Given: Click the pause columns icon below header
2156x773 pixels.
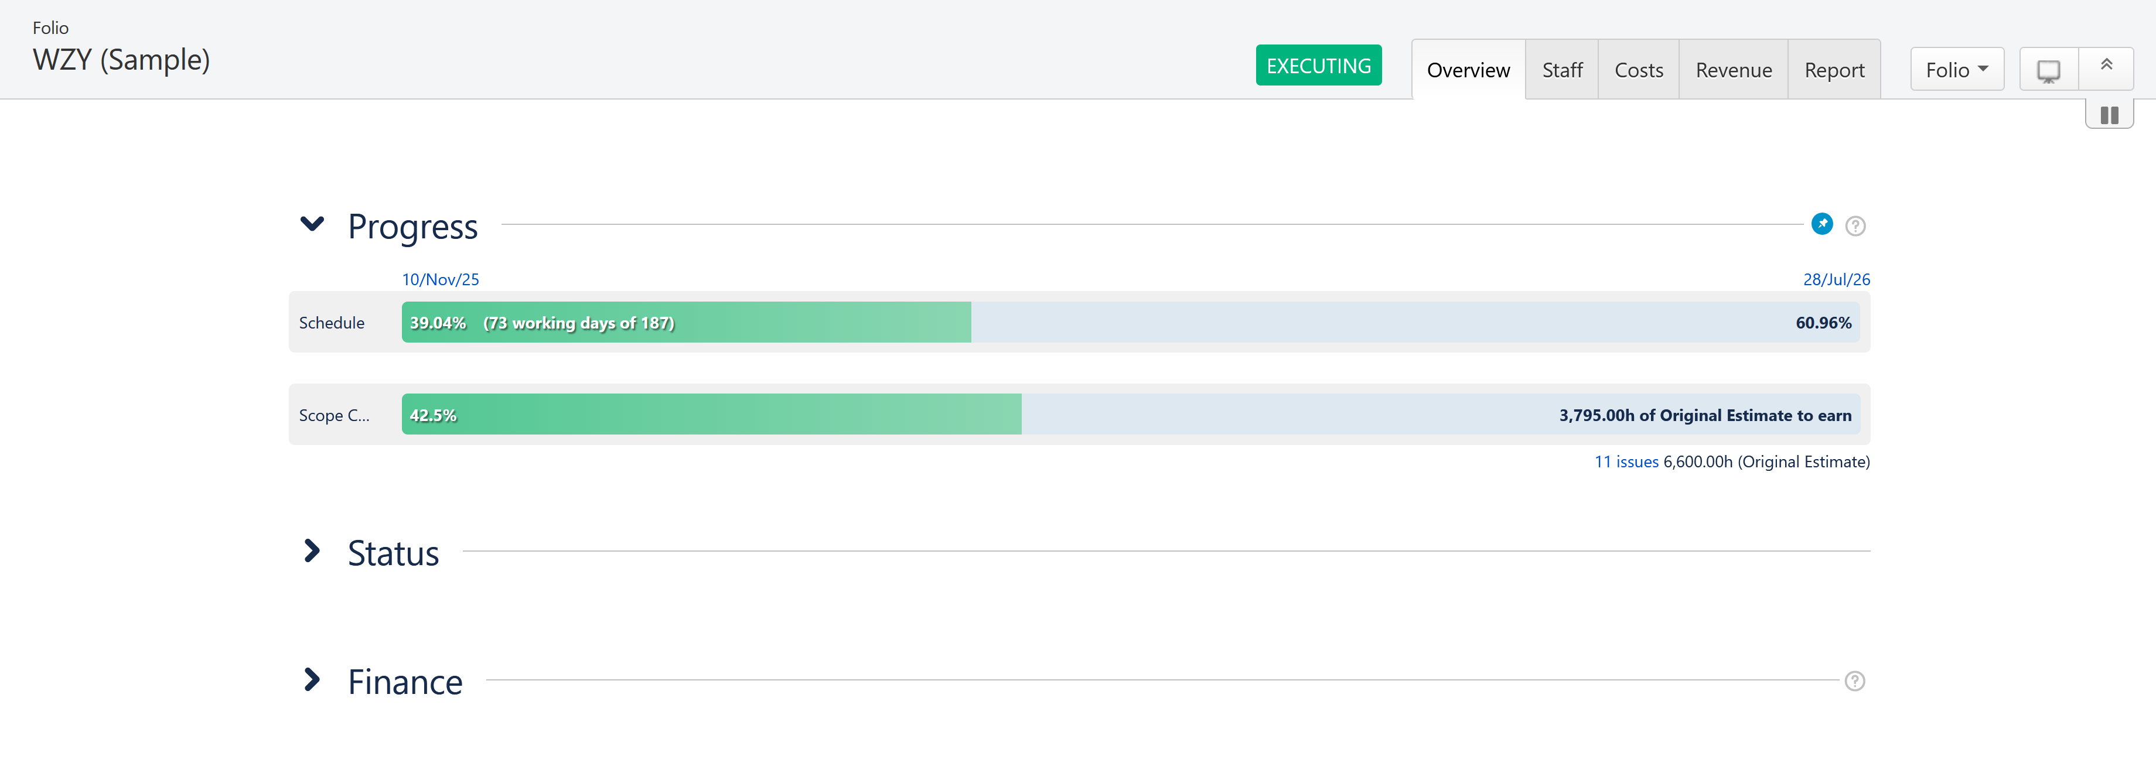Looking at the screenshot, I should click(2109, 115).
